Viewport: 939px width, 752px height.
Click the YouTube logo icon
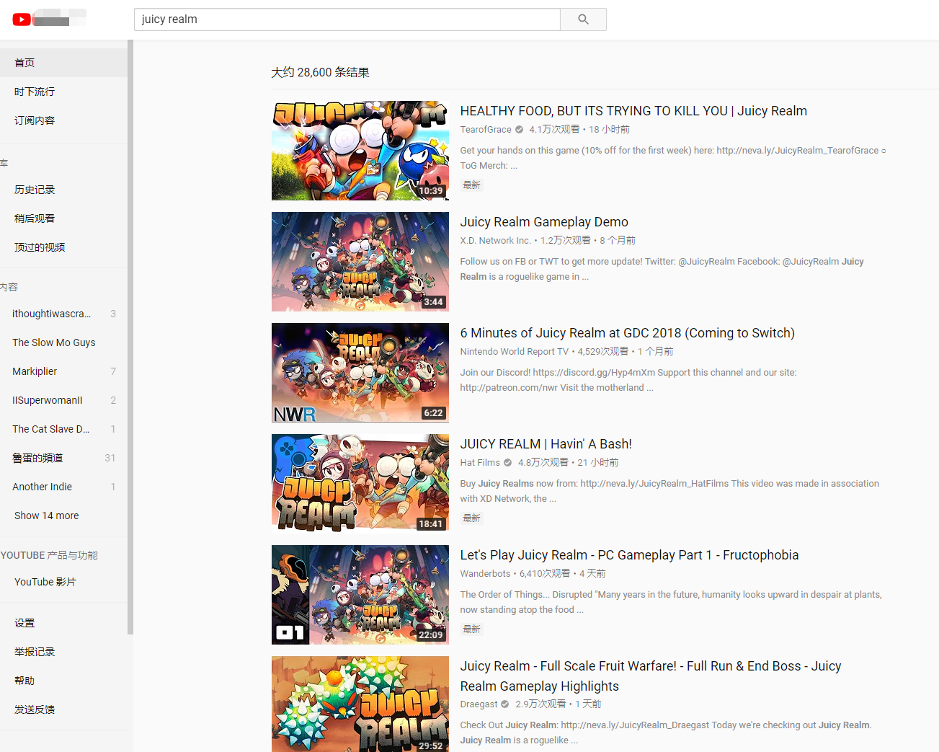click(x=22, y=19)
